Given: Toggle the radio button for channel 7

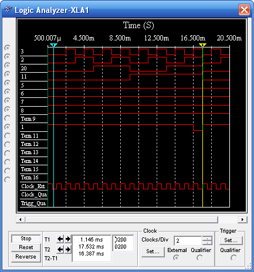Looking at the screenshot, I should (x=8, y=101).
